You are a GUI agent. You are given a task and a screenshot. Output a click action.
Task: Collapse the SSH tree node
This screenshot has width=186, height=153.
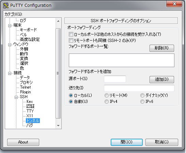tap(16, 97)
